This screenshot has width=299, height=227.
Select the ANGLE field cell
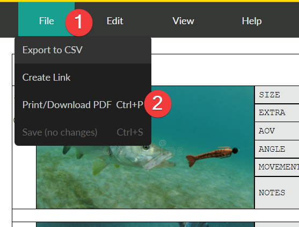click(x=277, y=149)
